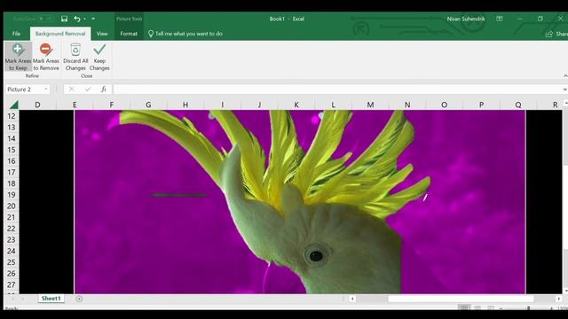Switch to Normal view icon

click(x=464, y=307)
